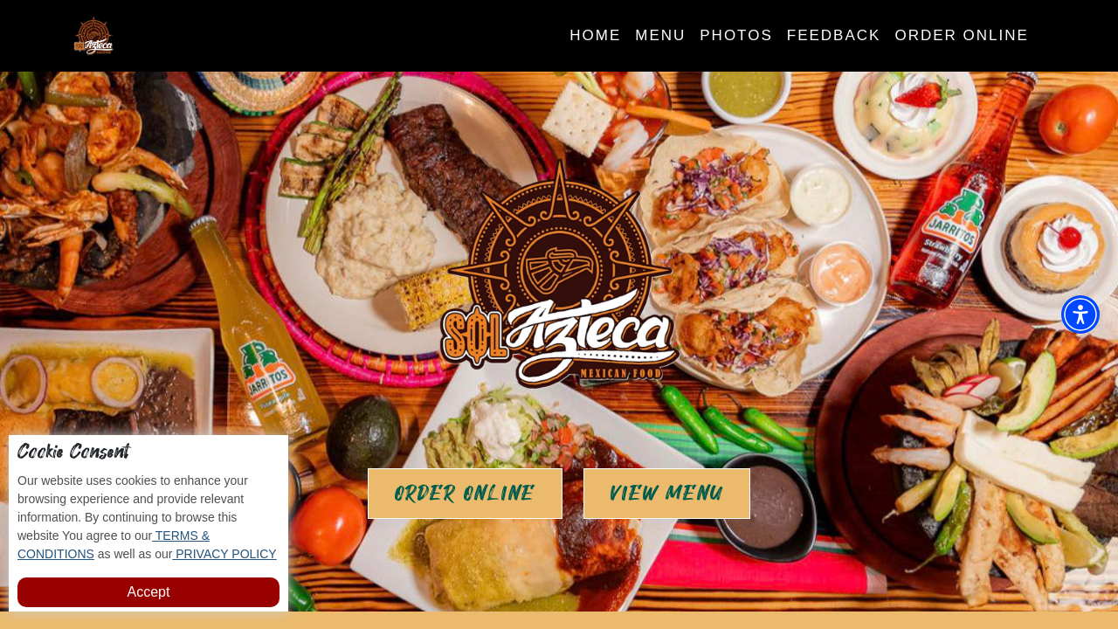The image size is (1118, 629).
Task: Accept the cookie consent
Action: (x=148, y=592)
